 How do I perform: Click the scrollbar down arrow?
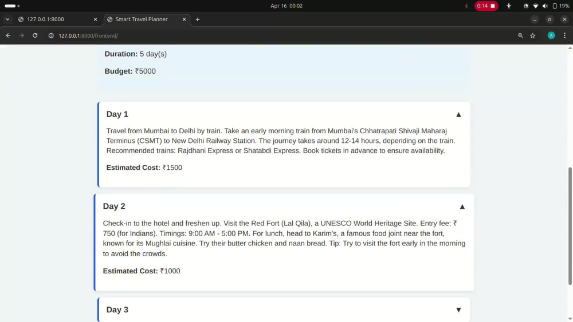[x=570, y=319]
